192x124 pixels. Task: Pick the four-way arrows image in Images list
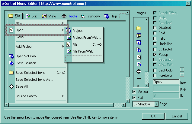coord(139,71)
